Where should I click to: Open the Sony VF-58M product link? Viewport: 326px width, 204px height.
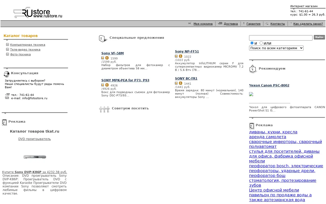[x=113, y=53]
